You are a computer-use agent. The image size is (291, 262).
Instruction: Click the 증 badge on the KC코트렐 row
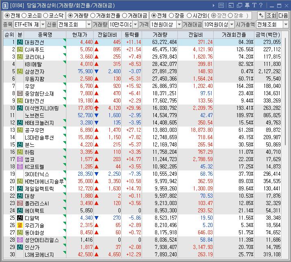click(20, 167)
